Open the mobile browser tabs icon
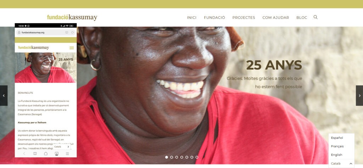 pos(56,154)
